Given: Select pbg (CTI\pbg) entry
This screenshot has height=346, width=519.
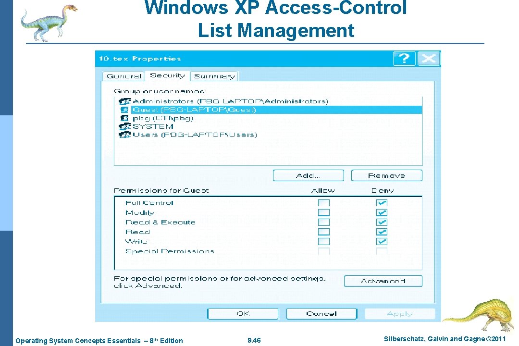Looking at the screenshot, I should 162,118.
